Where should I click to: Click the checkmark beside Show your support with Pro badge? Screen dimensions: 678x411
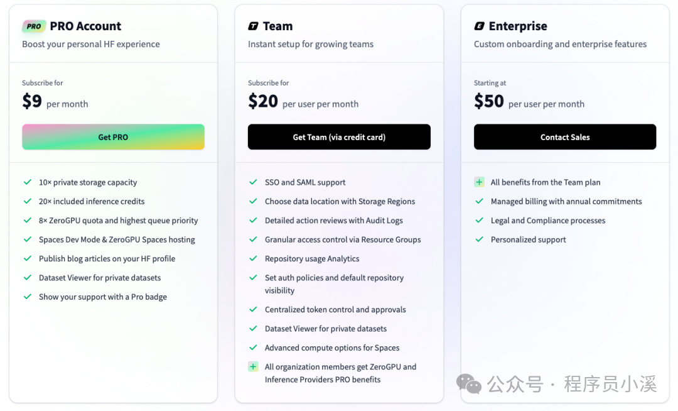pyautogui.click(x=27, y=297)
